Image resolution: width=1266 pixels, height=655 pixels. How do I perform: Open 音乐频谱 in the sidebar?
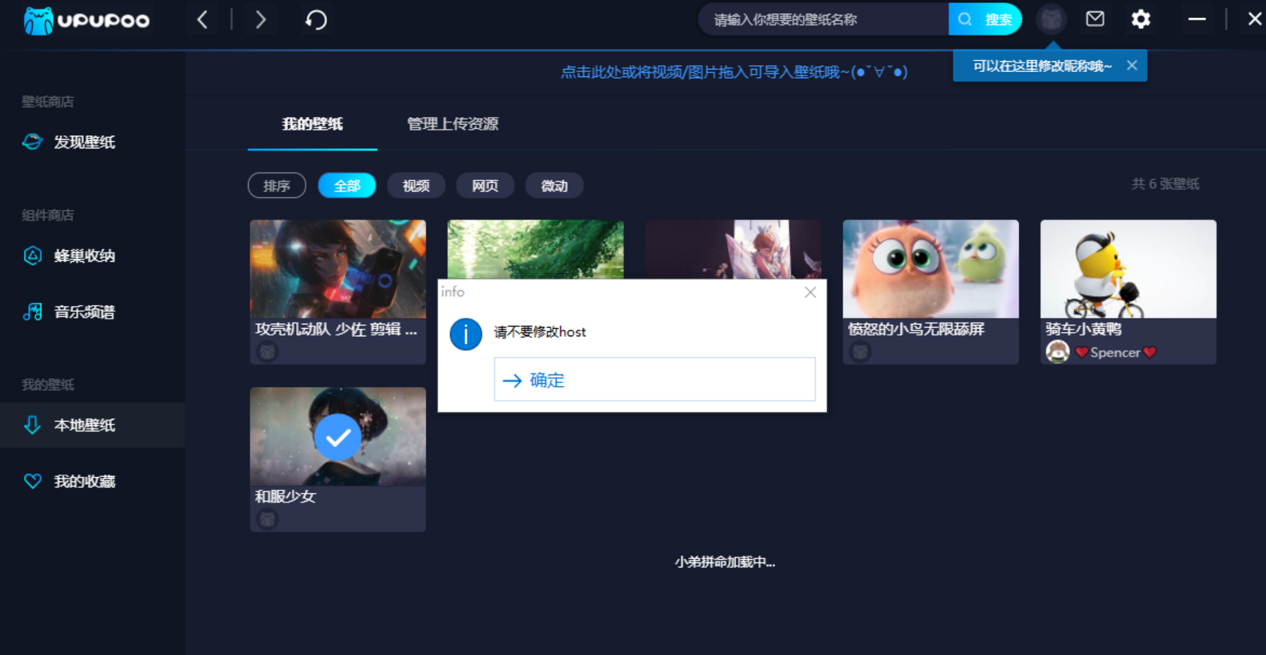84,312
